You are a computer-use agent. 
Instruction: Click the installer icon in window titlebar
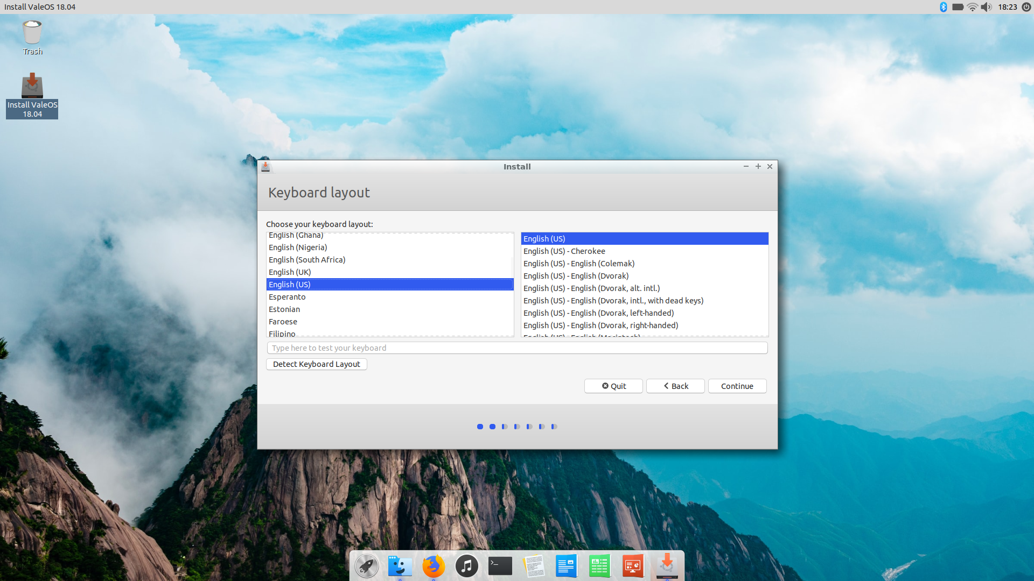click(266, 167)
